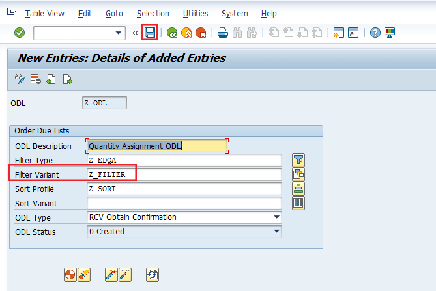Viewport: 436px width, 291px height.
Task: Expand the ODL Type dropdown
Action: pyautogui.click(x=278, y=217)
